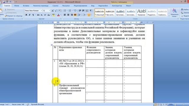This screenshot has height=106, width=189.
Task: Open the Ссылки tab
Action: 55,6
